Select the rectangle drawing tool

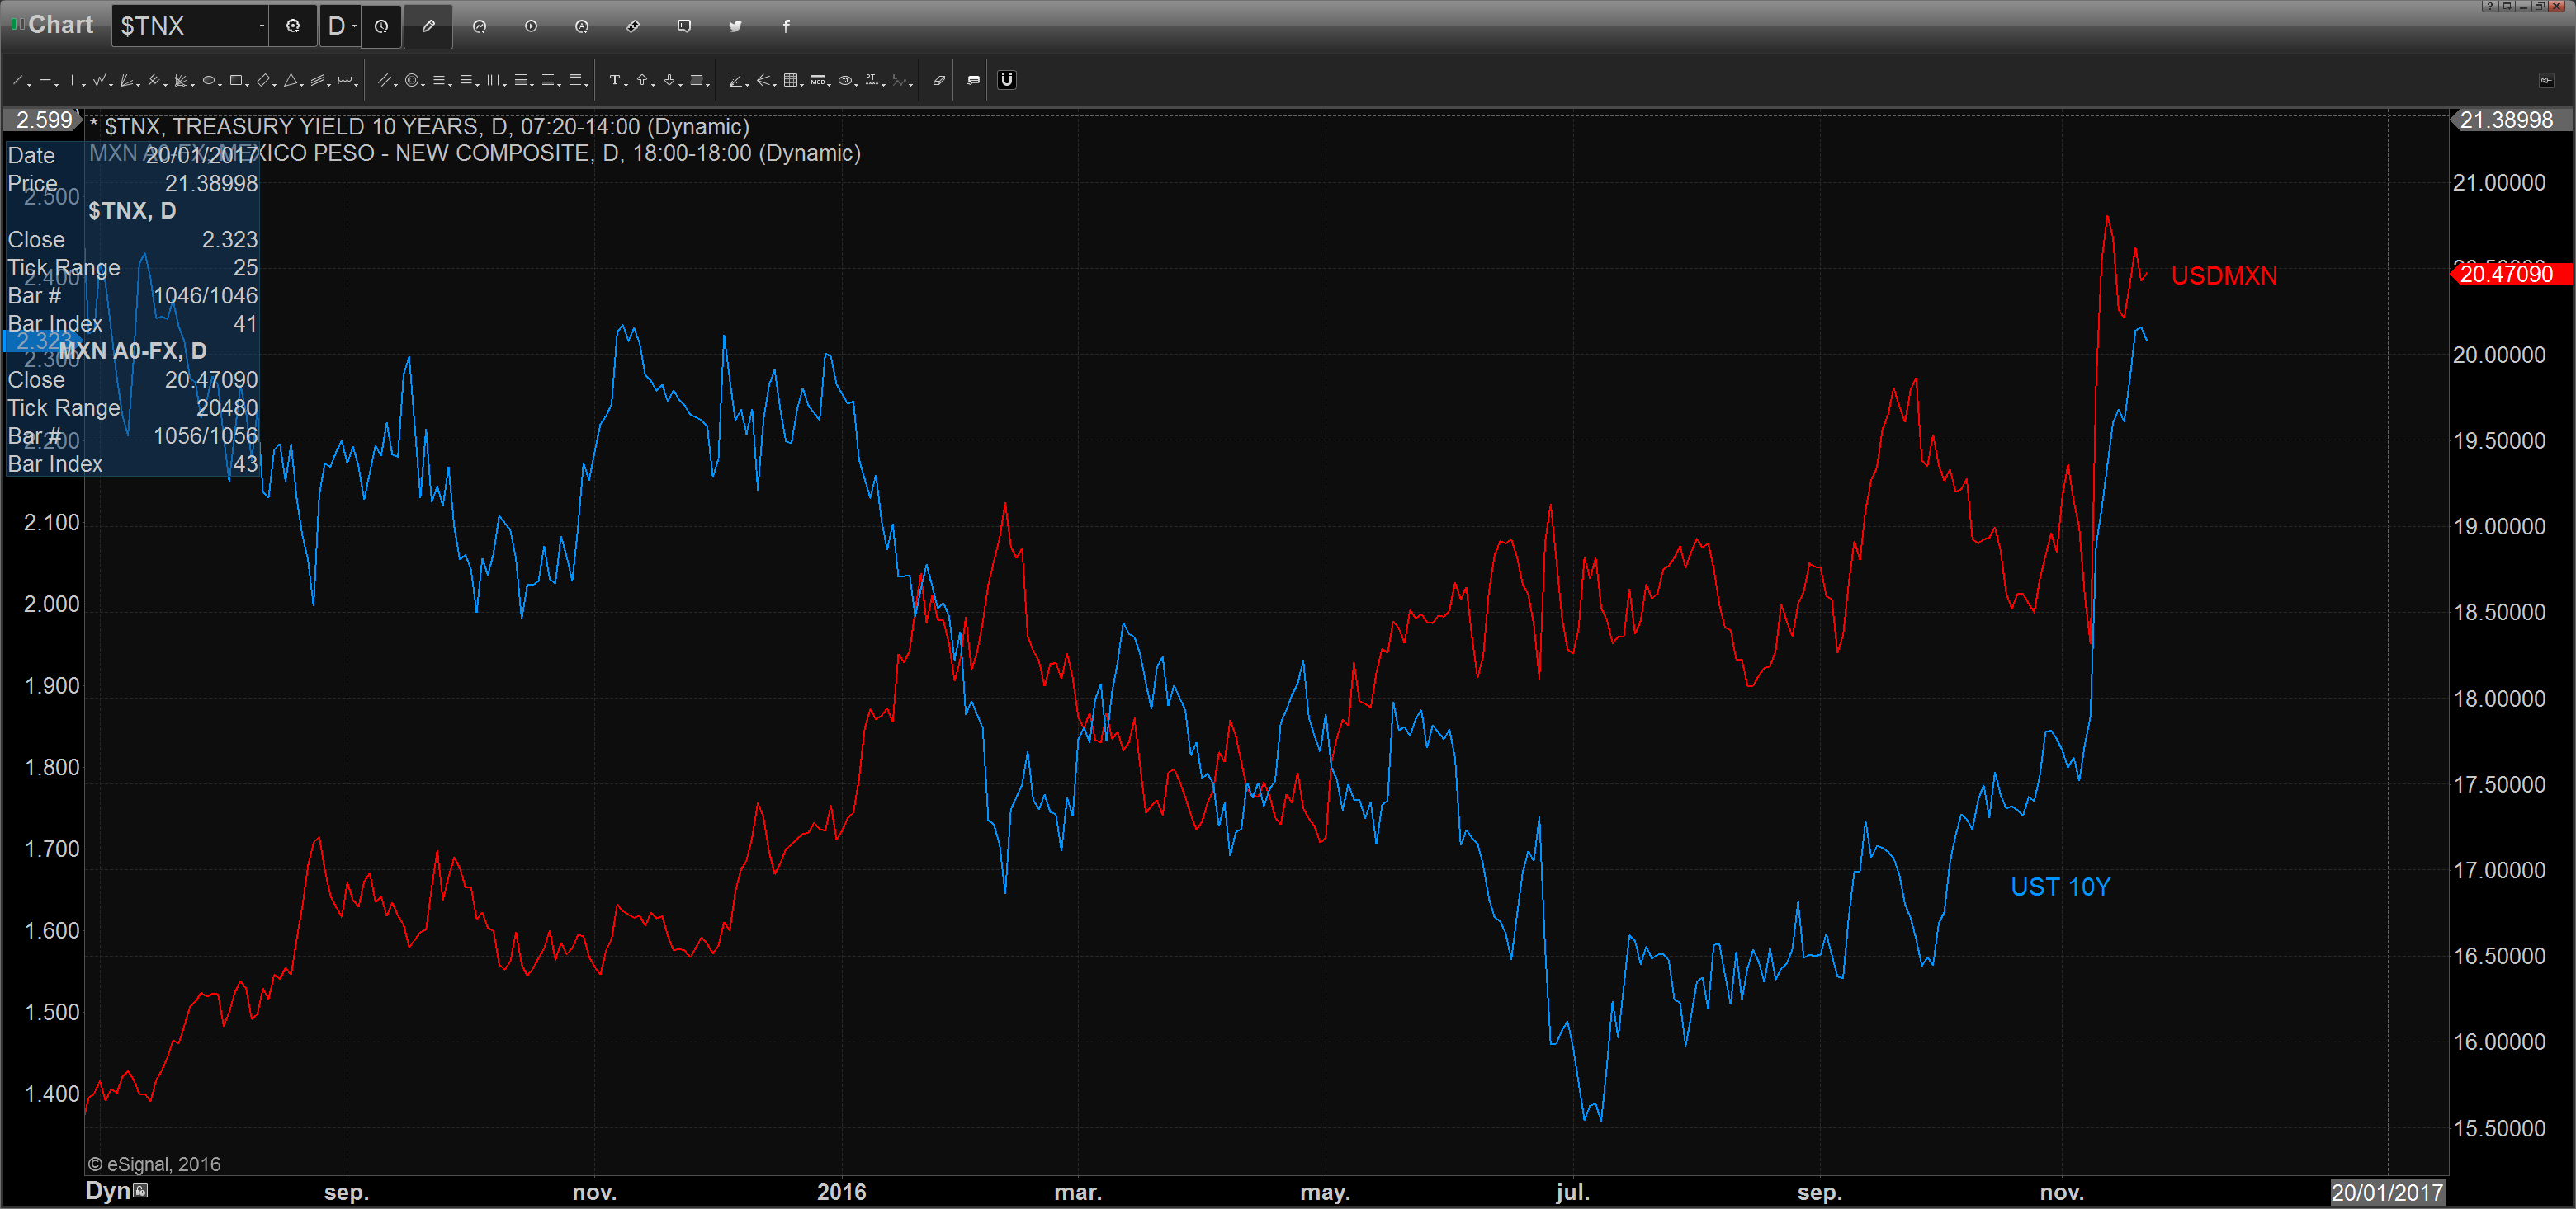coord(236,80)
